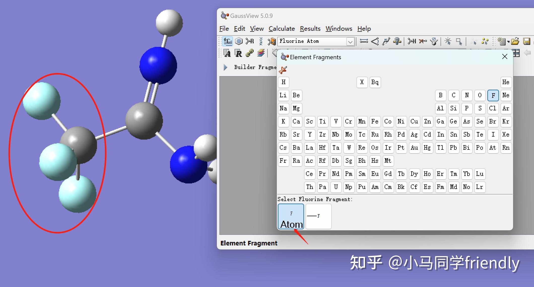Image resolution: width=534 pixels, height=287 pixels.
Task: Open the Help menu
Action: (x=364, y=29)
